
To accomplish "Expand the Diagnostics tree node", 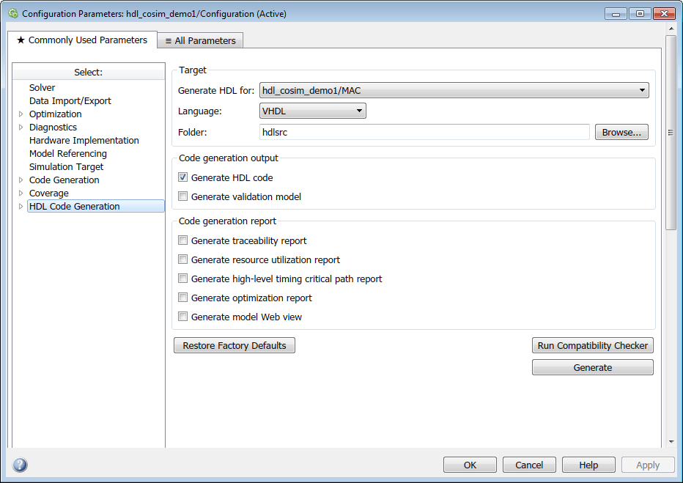I will tap(21, 128).
